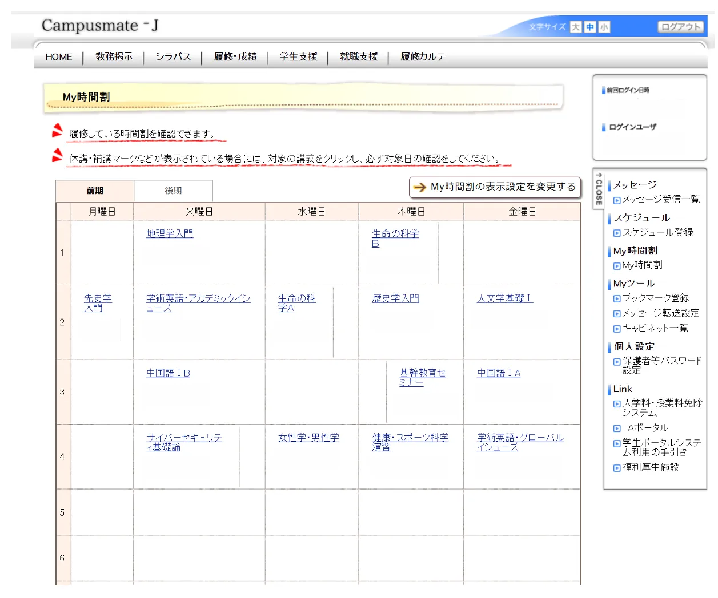The width and height of the screenshot is (718, 598).
Task: Open 中国語ⅠB course link
Action: coord(168,373)
